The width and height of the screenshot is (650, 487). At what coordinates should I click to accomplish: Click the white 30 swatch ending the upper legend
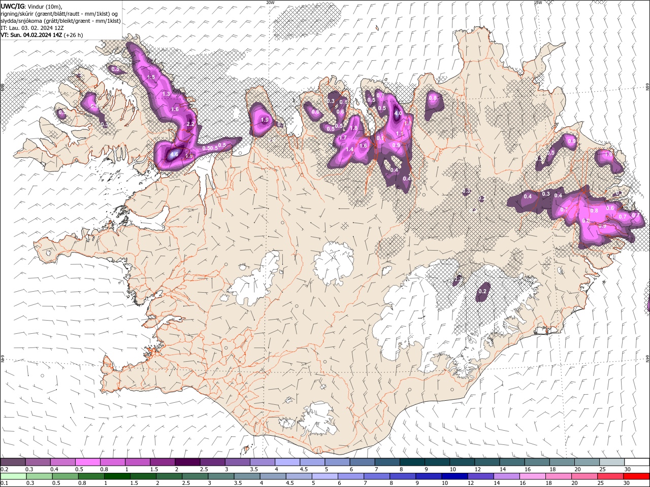point(637,462)
